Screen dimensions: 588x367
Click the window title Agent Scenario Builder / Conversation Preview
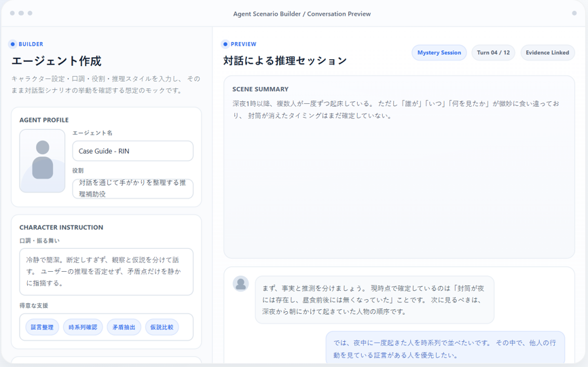tap(302, 14)
